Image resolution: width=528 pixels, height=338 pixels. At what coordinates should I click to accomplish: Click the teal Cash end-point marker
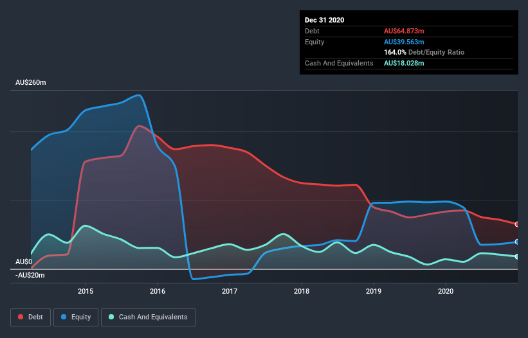[517, 256]
